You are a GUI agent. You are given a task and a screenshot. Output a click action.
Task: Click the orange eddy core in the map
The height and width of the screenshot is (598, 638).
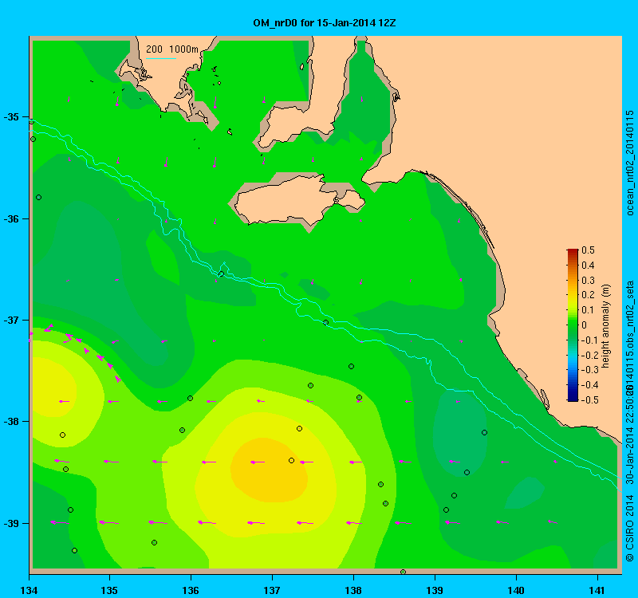(x=269, y=470)
